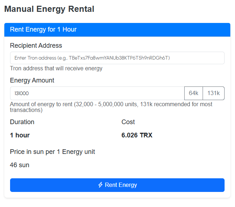Click the 1 hour duration value

point(20,135)
